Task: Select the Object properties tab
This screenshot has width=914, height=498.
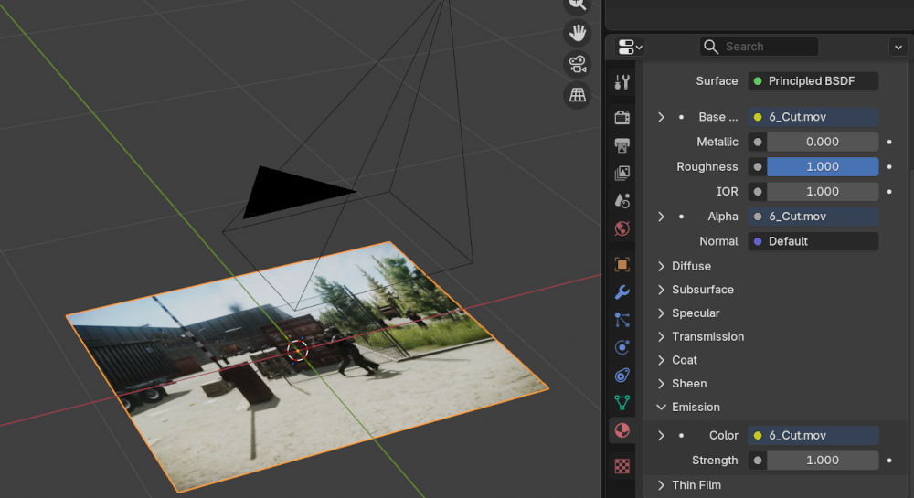Action: (622, 264)
